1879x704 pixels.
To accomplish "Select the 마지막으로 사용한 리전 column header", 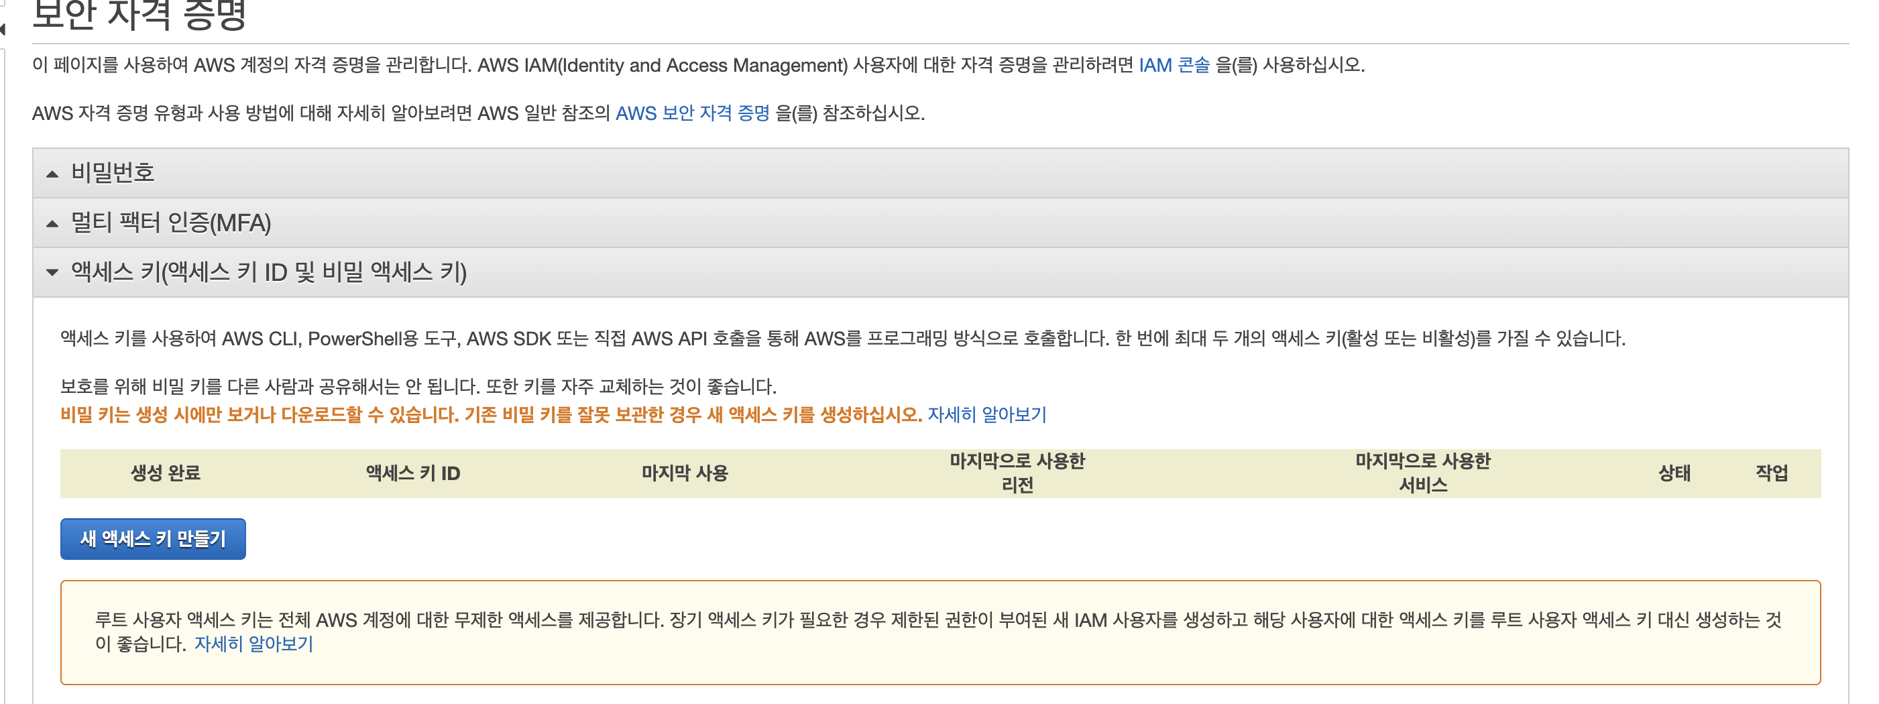I will click(x=1017, y=473).
